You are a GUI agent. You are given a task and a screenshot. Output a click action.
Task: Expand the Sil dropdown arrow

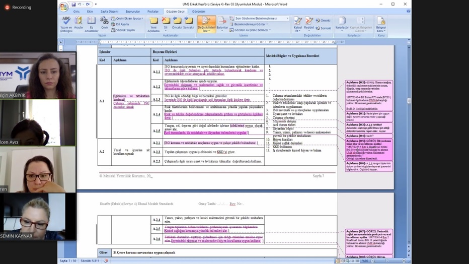pos(166,30)
